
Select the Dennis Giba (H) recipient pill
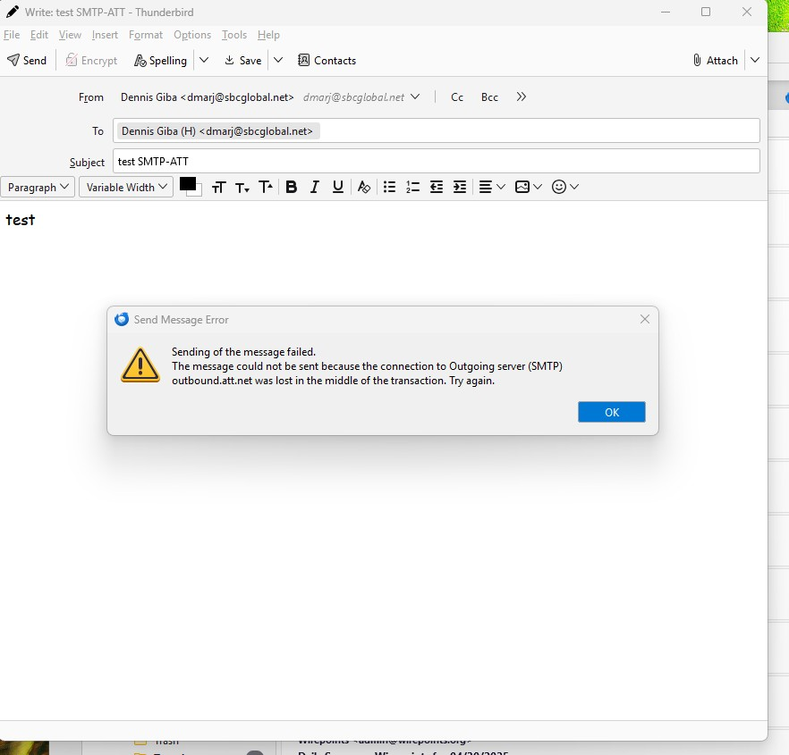218,131
